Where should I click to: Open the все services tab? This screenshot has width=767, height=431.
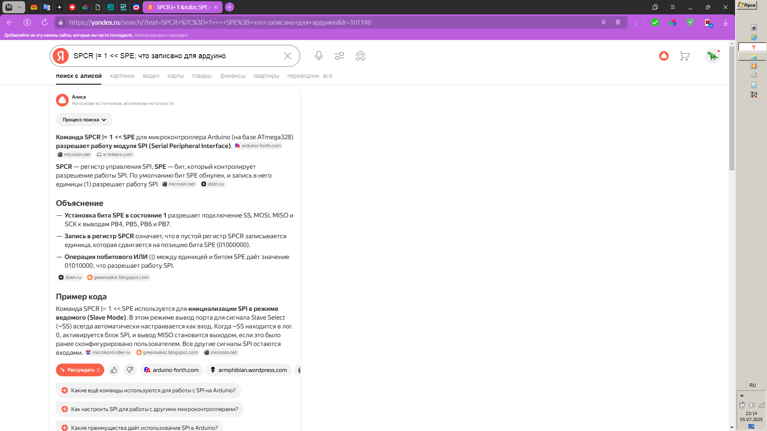click(x=328, y=76)
